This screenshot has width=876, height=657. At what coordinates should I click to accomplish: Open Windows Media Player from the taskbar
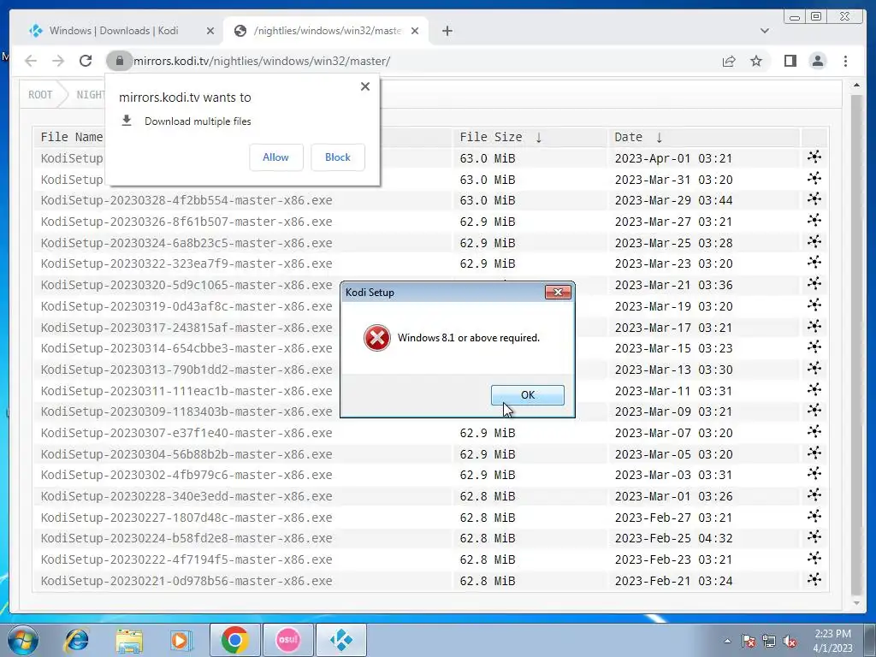click(181, 640)
